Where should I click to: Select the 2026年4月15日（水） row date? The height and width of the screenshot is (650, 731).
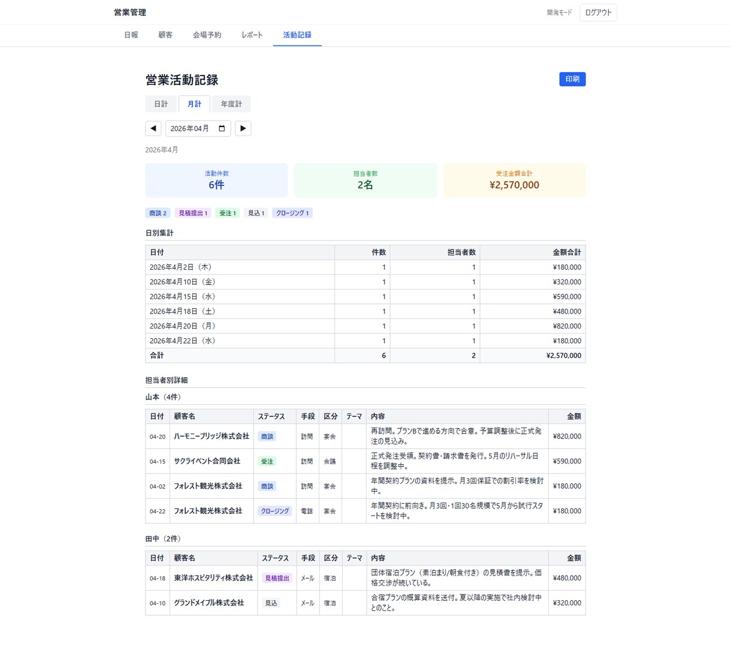183,297
